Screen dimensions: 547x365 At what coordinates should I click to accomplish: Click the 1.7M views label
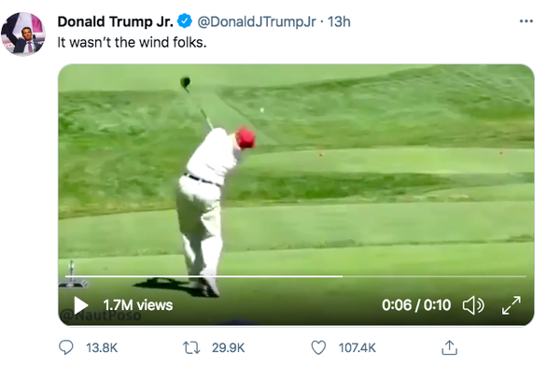click(138, 305)
